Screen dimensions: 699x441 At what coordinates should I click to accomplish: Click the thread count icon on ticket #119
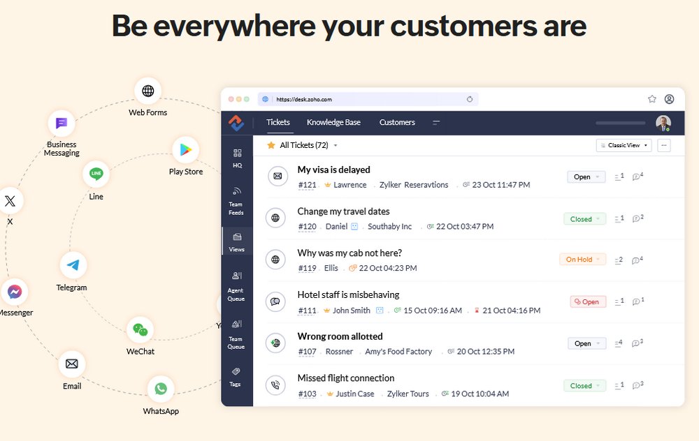pyautogui.click(x=619, y=260)
